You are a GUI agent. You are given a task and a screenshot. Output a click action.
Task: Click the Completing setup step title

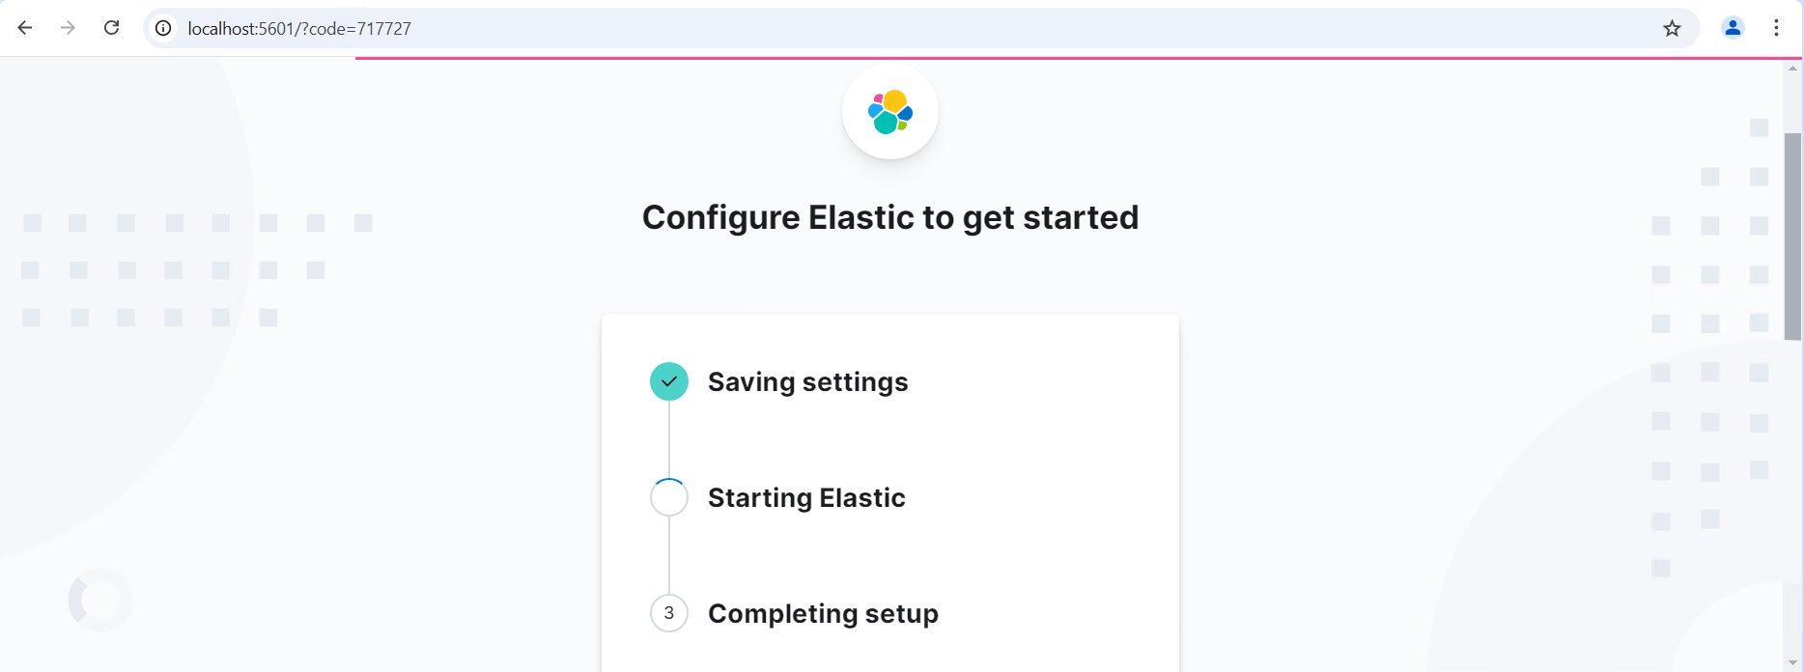coord(823,613)
